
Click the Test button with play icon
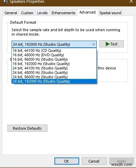coord(111,44)
